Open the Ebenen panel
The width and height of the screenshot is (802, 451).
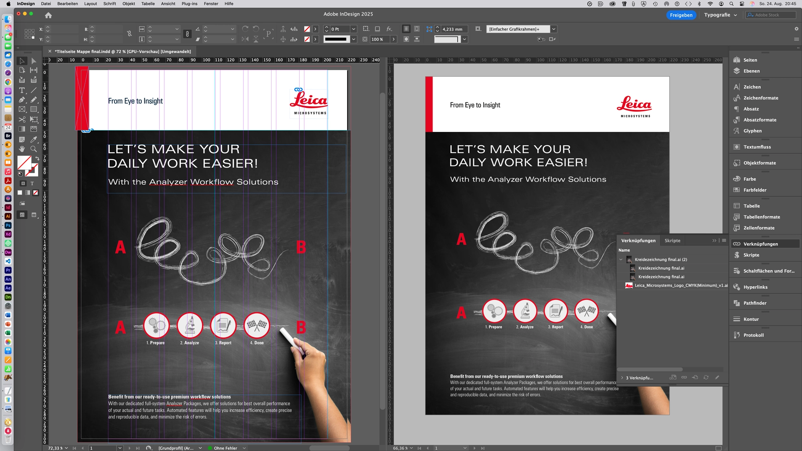[751, 71]
